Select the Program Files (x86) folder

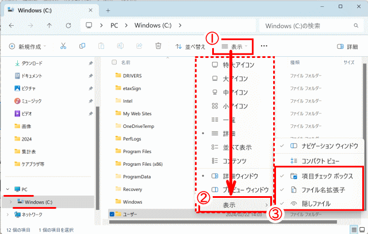click(139, 164)
